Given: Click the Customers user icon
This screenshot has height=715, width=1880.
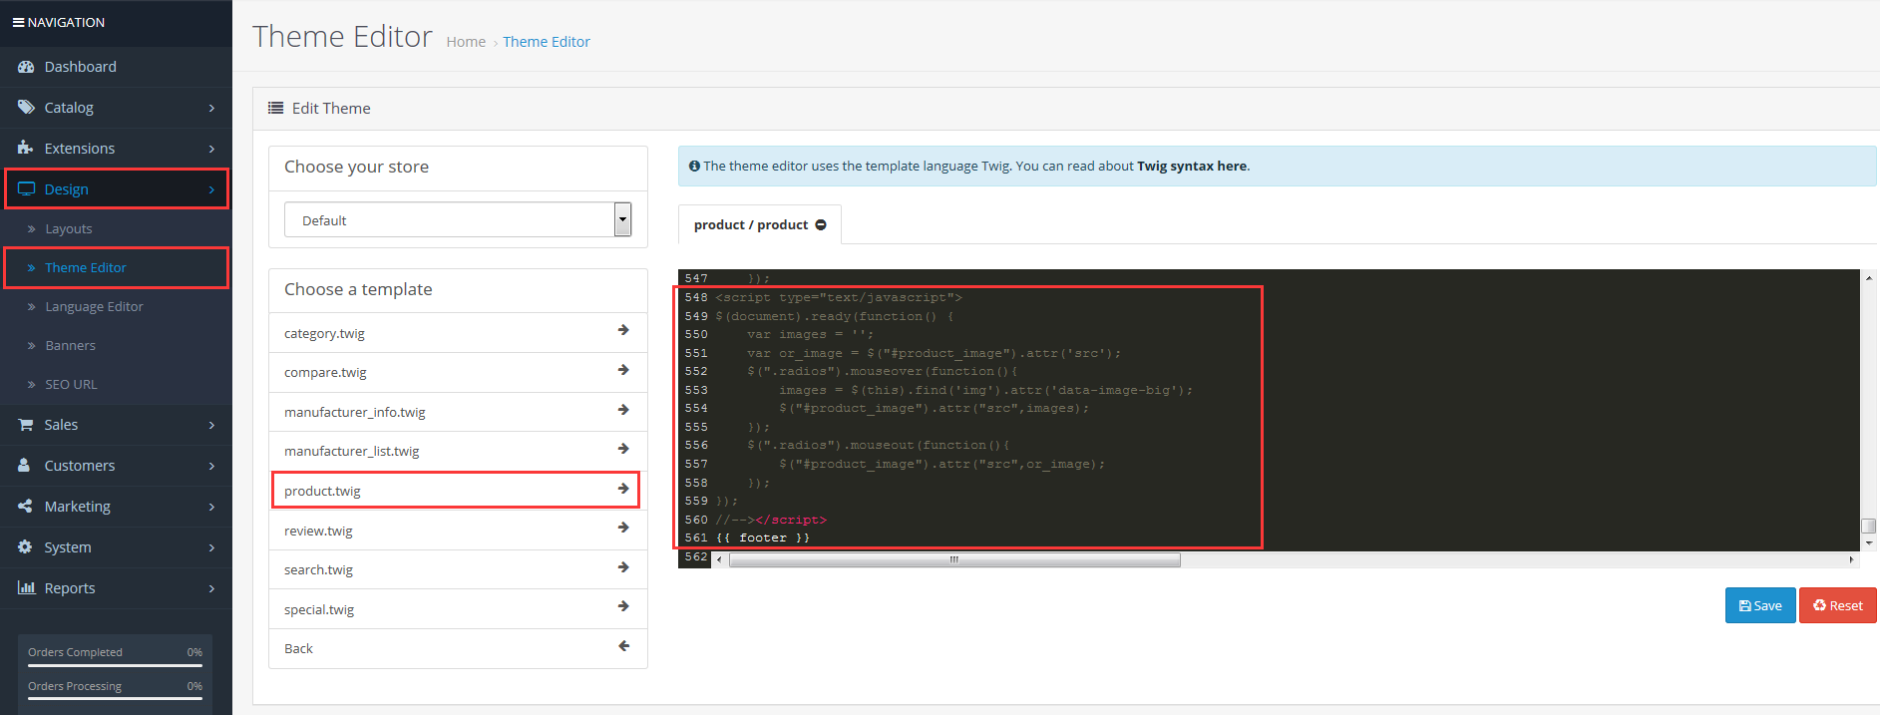Looking at the screenshot, I should click(24, 465).
